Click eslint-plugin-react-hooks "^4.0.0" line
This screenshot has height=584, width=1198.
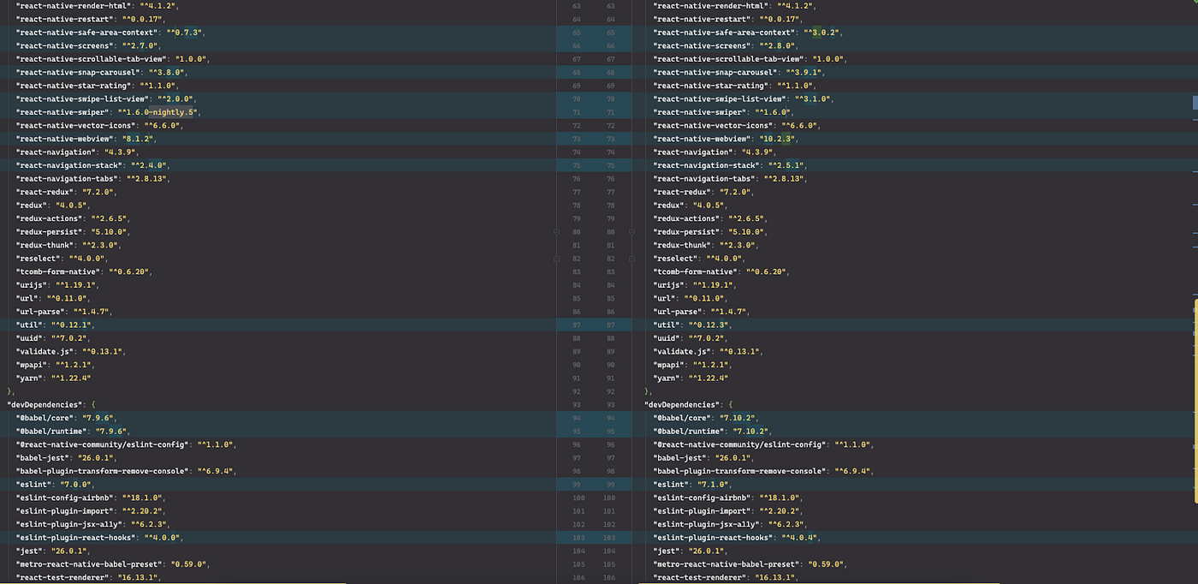coord(100,537)
